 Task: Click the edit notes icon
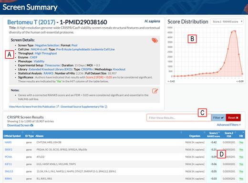(x=155, y=91)
